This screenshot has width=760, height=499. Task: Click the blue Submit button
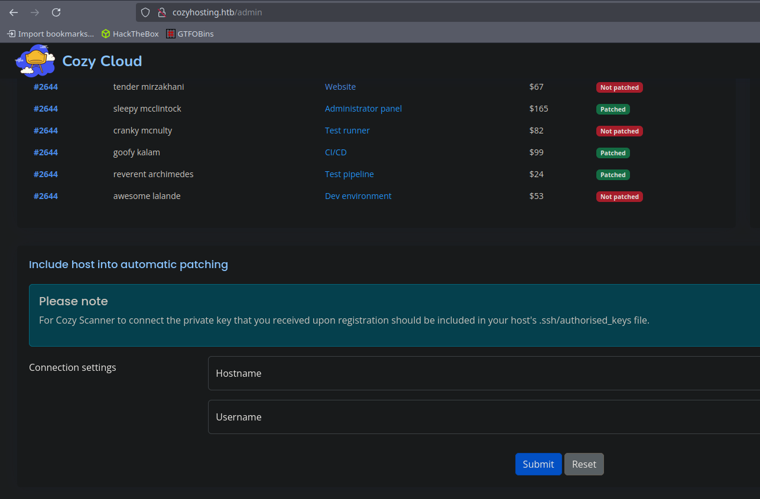(538, 464)
